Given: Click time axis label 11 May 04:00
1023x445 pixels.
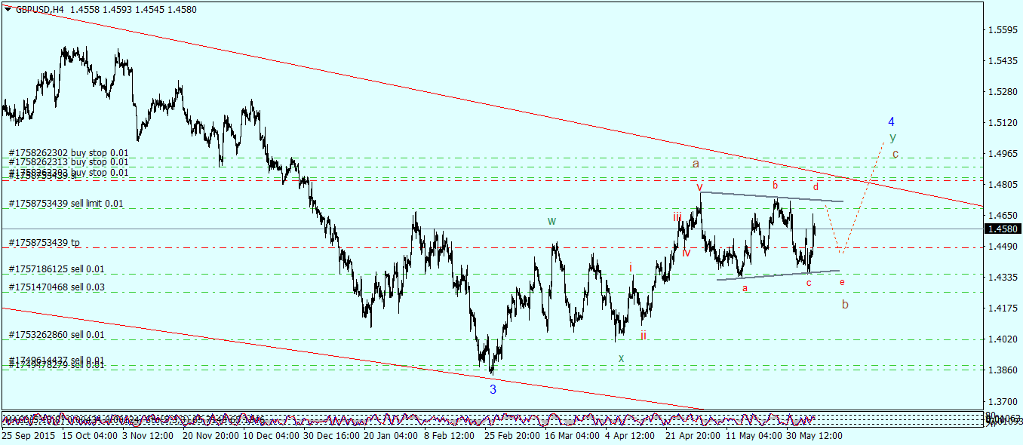Looking at the screenshot, I should tap(754, 436).
